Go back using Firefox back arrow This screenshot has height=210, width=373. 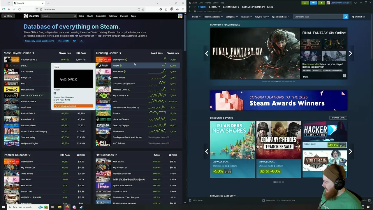9,9
